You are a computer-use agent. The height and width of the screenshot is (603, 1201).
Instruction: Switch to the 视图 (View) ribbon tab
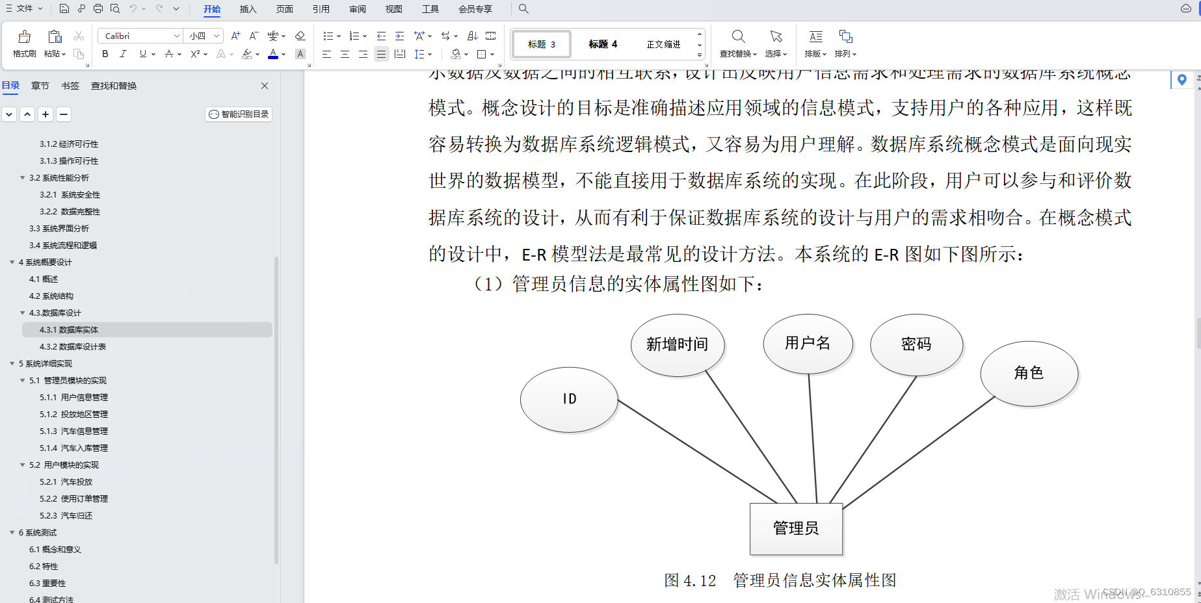tap(393, 9)
